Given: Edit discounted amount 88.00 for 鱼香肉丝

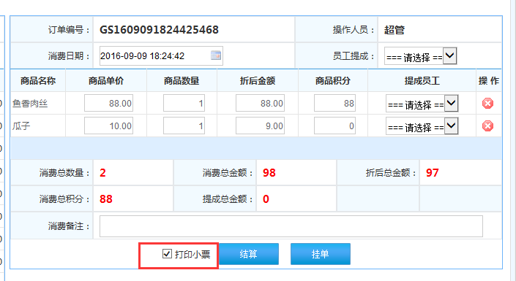Looking at the screenshot, I should coord(260,104).
